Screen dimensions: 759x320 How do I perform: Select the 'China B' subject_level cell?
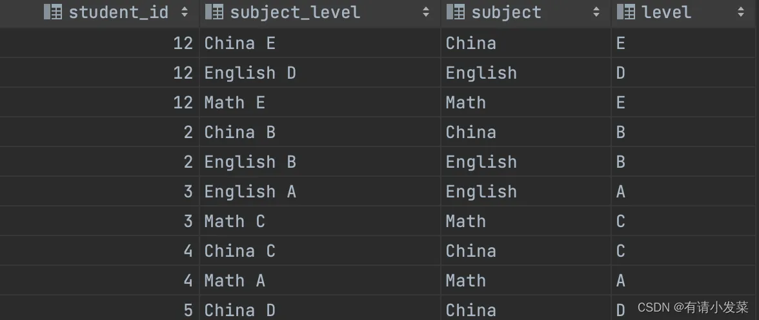(239, 132)
